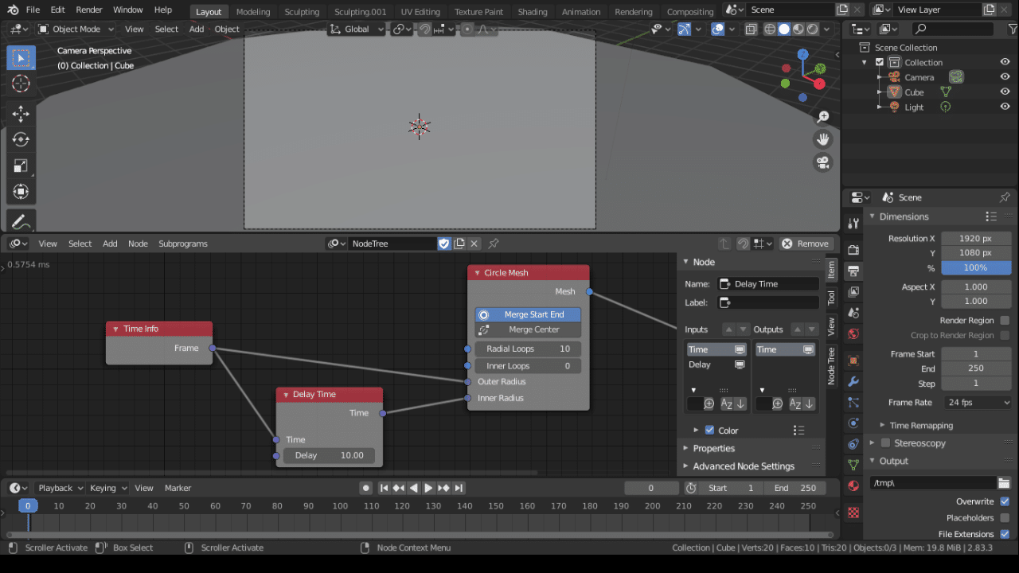Open the Playback dropdown in timeline
The height and width of the screenshot is (573, 1019).
(61, 488)
